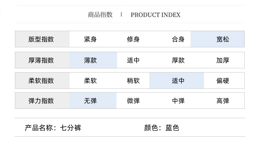Pick the 稍软 softness cell
The image size is (257, 148).
pyautogui.click(x=133, y=81)
